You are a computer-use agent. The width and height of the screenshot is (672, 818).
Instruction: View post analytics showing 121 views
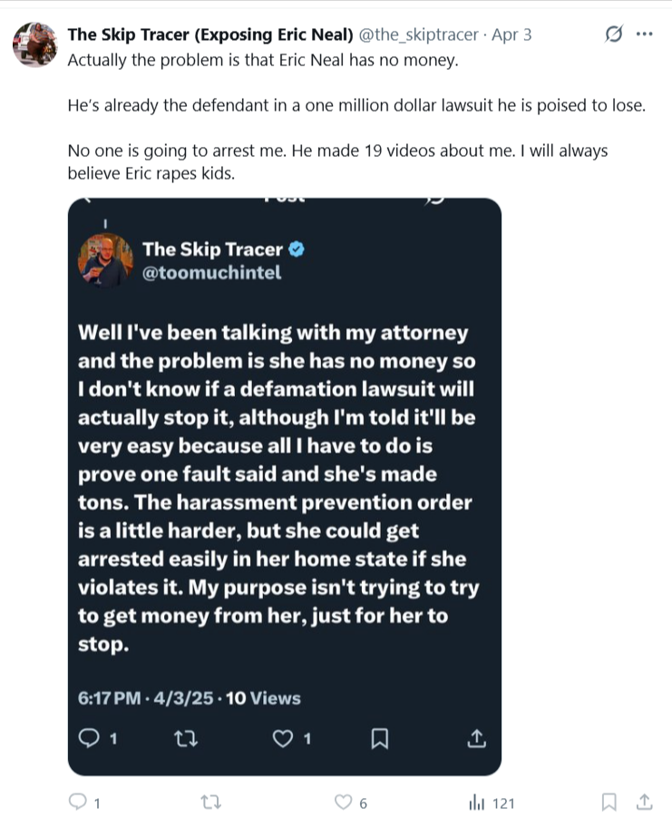(x=477, y=803)
